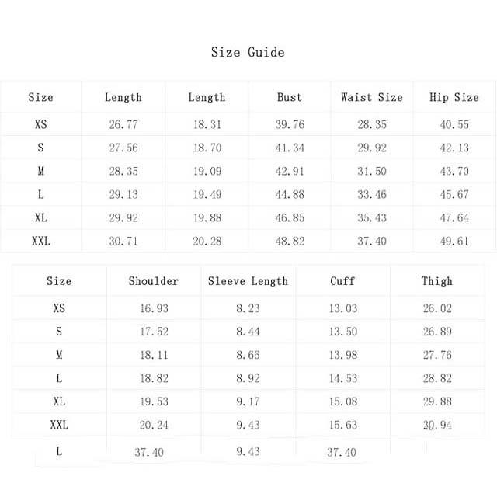Click the XS length value 26.77

[x=123, y=125]
